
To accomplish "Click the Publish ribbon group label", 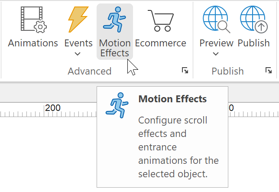I will [x=227, y=71].
